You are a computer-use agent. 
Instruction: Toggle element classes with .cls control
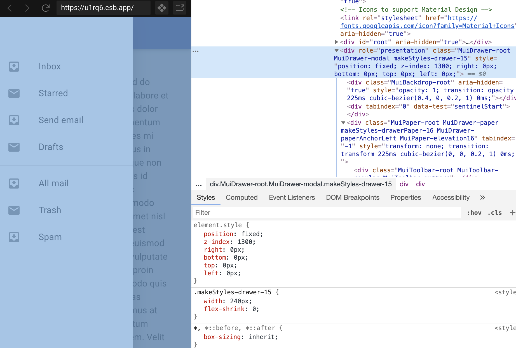[x=495, y=213]
